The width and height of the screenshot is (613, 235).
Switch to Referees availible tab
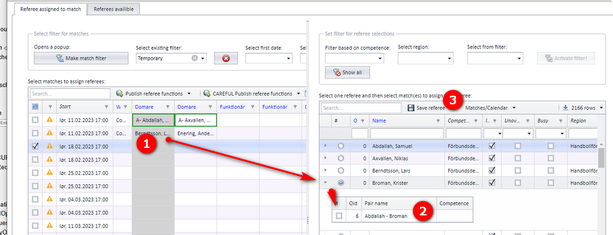point(113,9)
